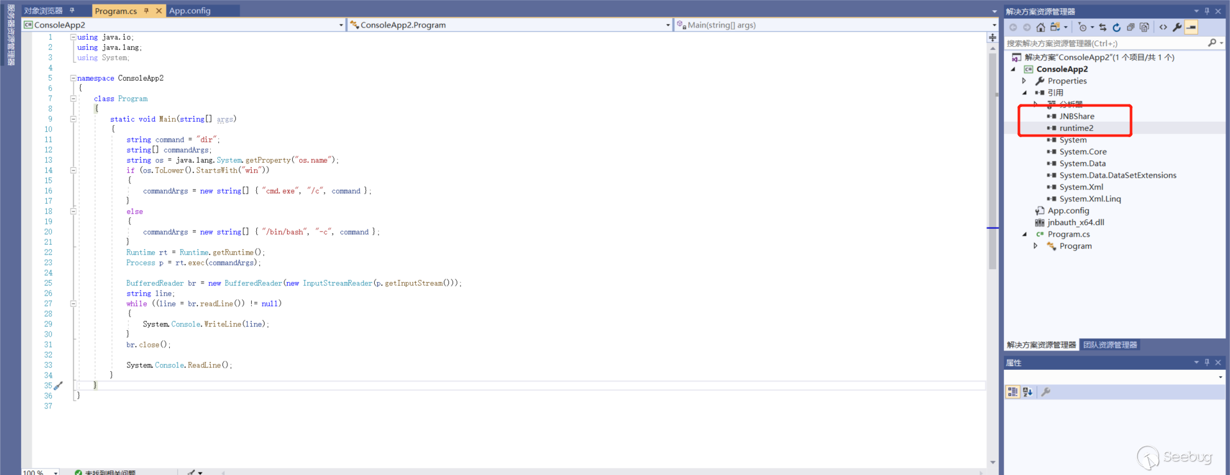Click the search magnifier in Solution Explorer
Screen dimensions: 1230x475
[1211, 43]
